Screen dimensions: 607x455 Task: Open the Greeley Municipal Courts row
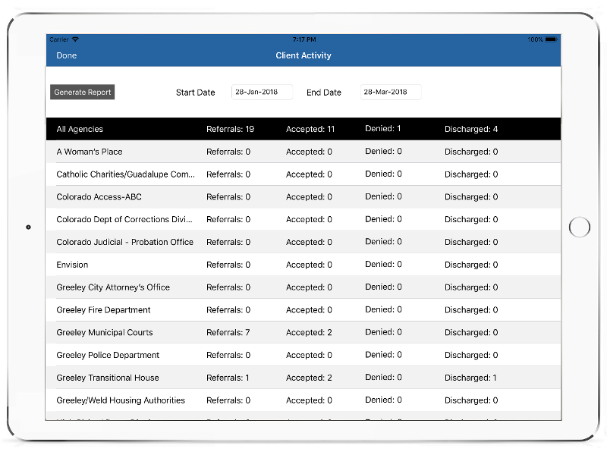coord(303,332)
